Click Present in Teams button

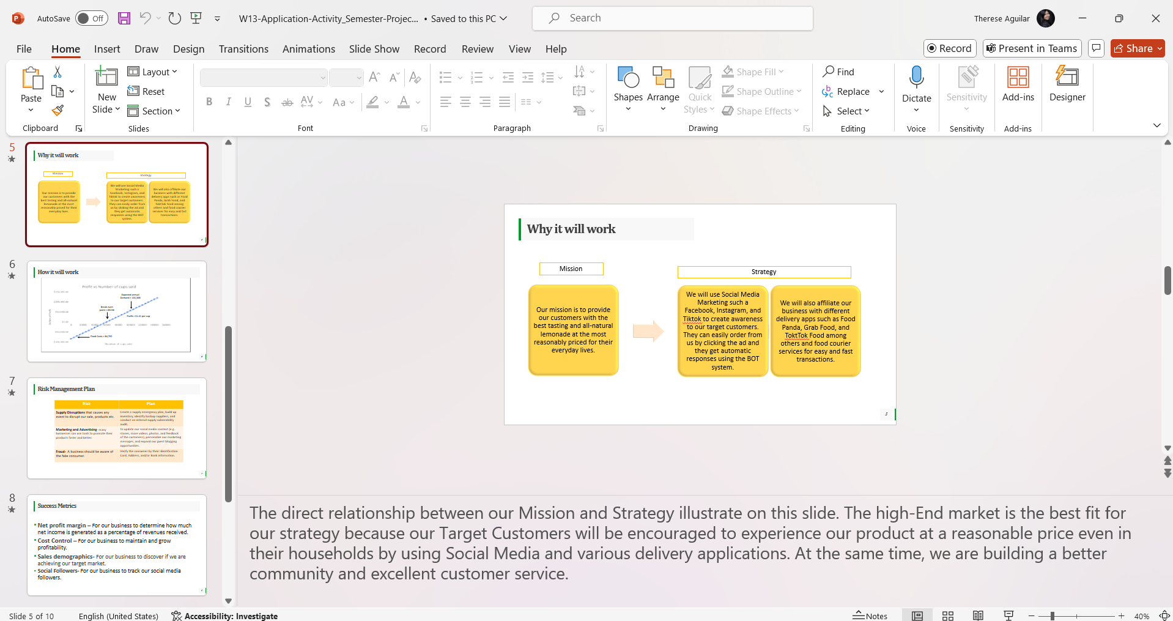click(1032, 48)
